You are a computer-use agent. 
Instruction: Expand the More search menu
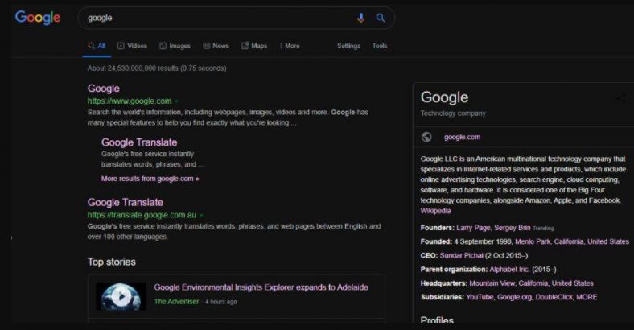click(290, 46)
